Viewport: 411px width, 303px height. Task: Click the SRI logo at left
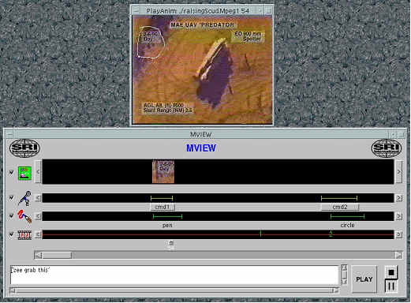tap(24, 148)
